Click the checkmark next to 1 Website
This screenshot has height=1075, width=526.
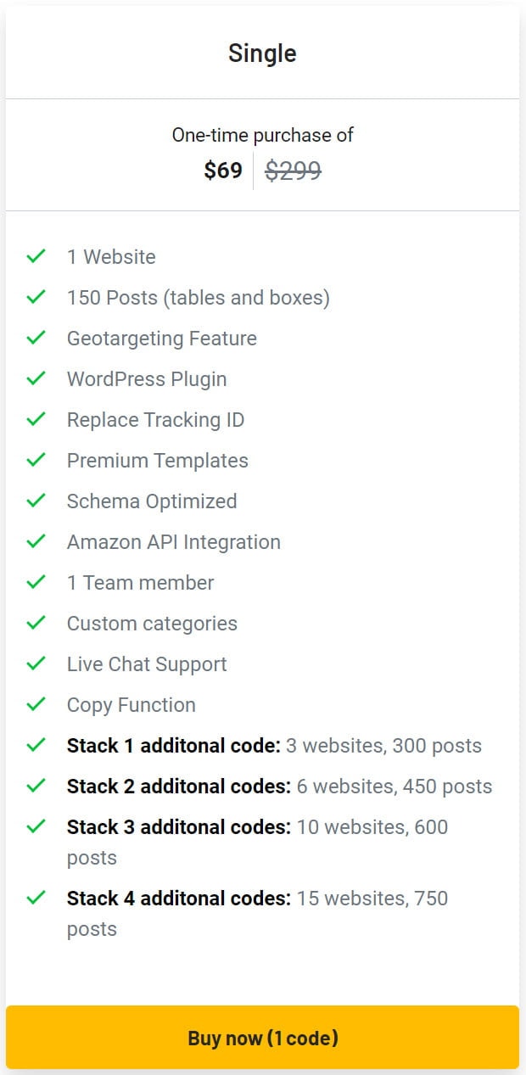click(x=36, y=256)
